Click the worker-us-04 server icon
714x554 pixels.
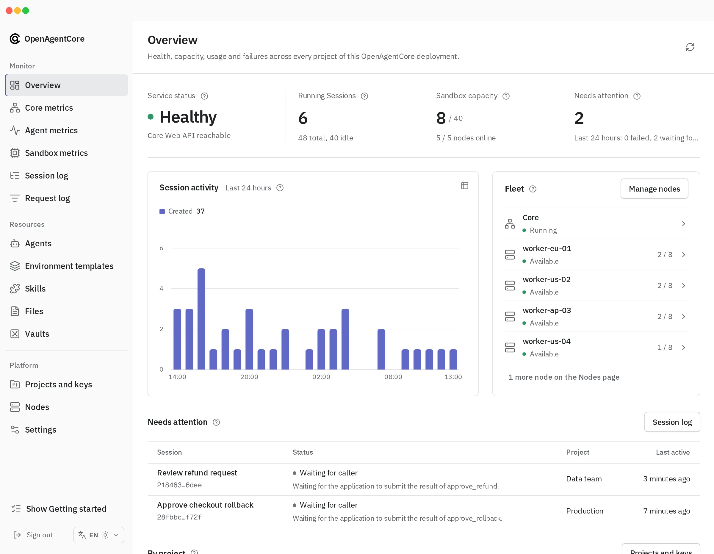pos(510,347)
